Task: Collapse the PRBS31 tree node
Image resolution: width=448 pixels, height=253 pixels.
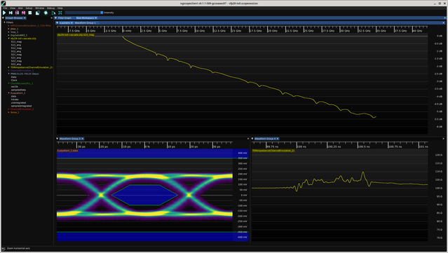Action: (8, 74)
